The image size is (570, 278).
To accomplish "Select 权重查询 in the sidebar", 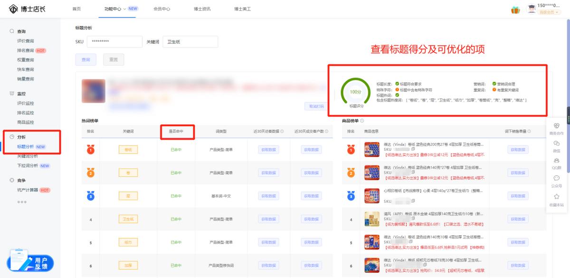I will 26,60.
